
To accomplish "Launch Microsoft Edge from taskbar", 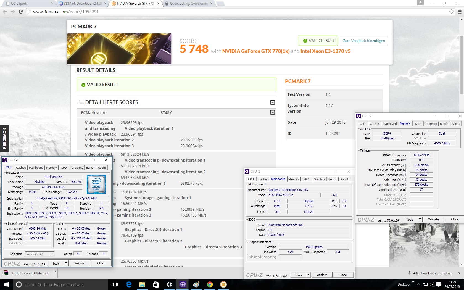I will tap(129, 284).
